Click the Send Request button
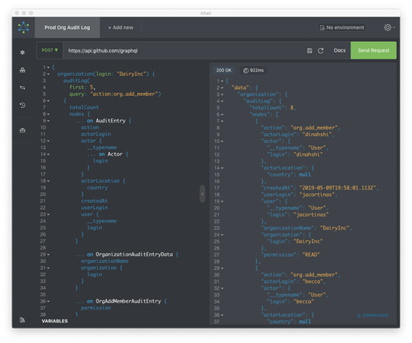This screenshot has width=412, height=343. click(x=373, y=50)
